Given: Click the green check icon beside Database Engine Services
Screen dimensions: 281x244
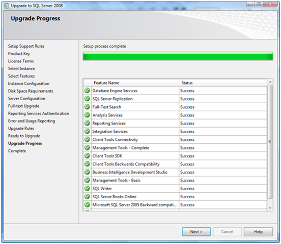Looking at the screenshot, I should point(87,90).
